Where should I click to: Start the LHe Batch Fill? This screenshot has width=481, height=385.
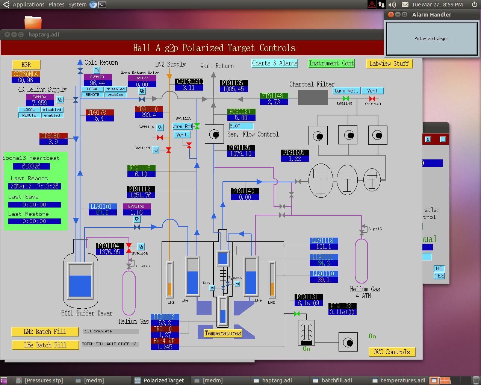(x=45, y=345)
